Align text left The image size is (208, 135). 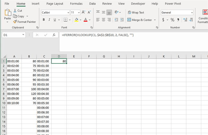tap(98, 20)
